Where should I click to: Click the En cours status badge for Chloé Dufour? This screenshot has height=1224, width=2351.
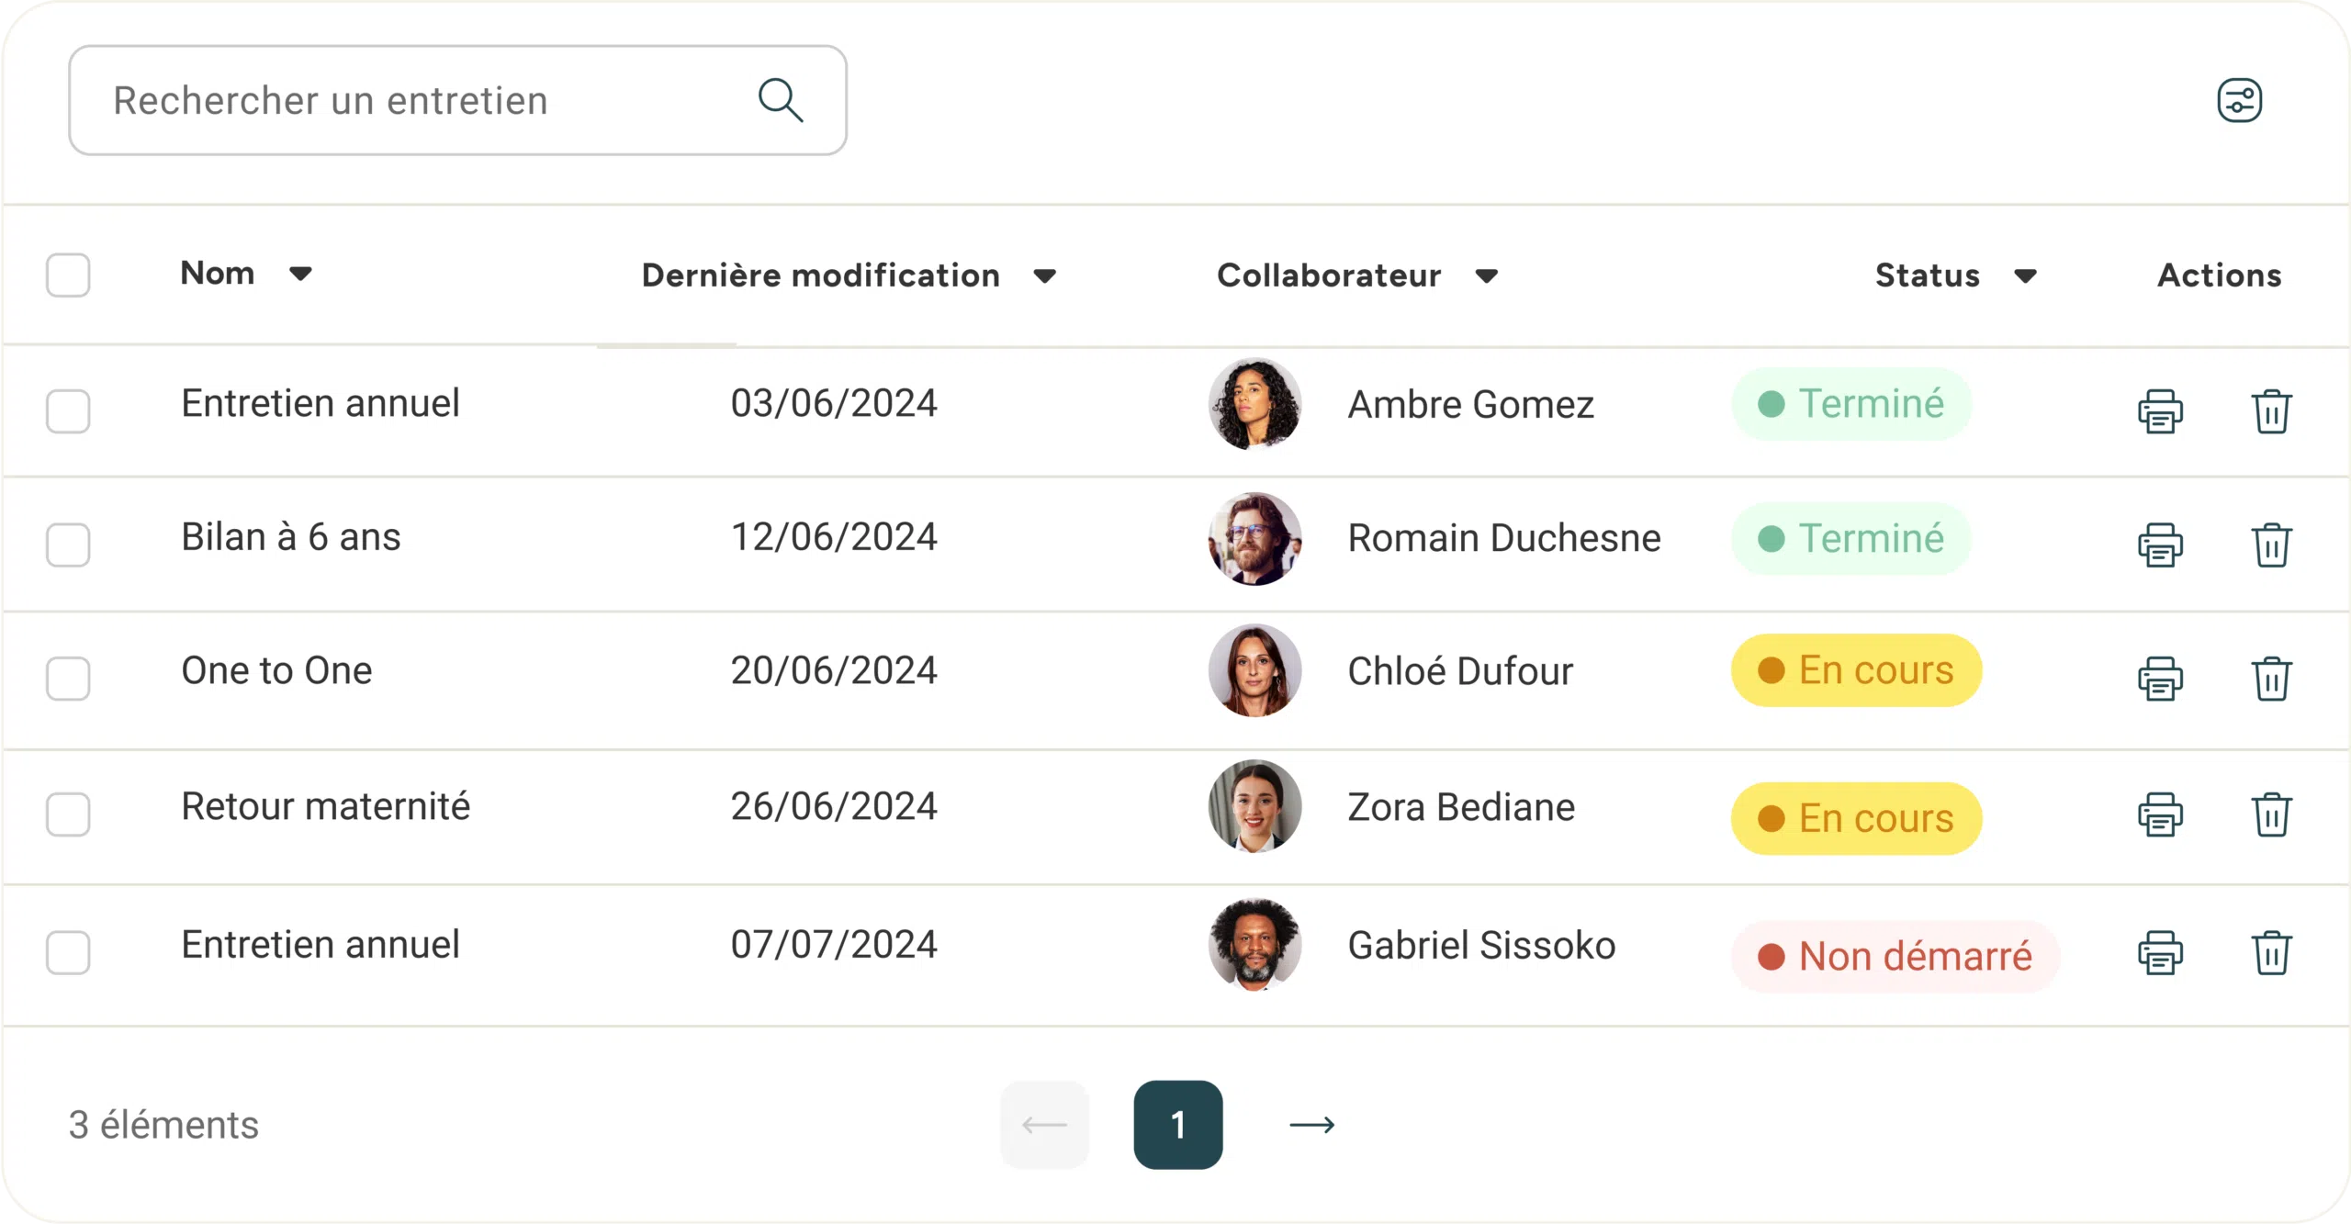(1855, 671)
